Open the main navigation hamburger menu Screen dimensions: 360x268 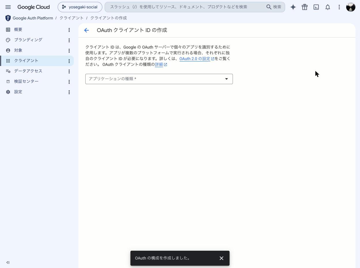click(8, 7)
